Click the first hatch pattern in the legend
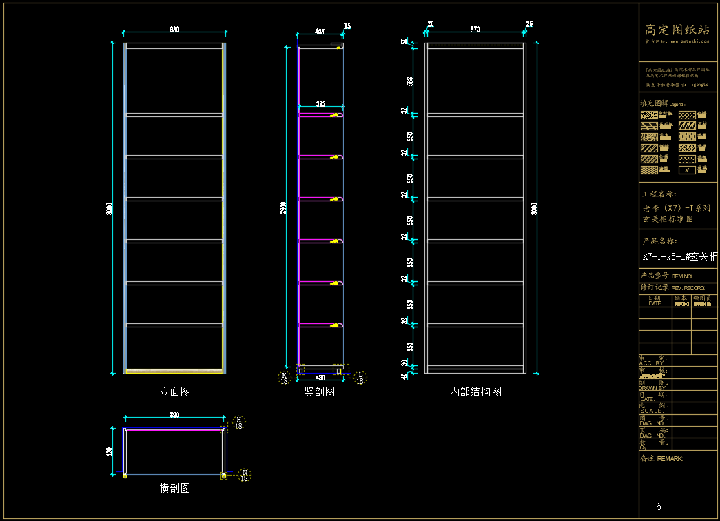 (648, 115)
